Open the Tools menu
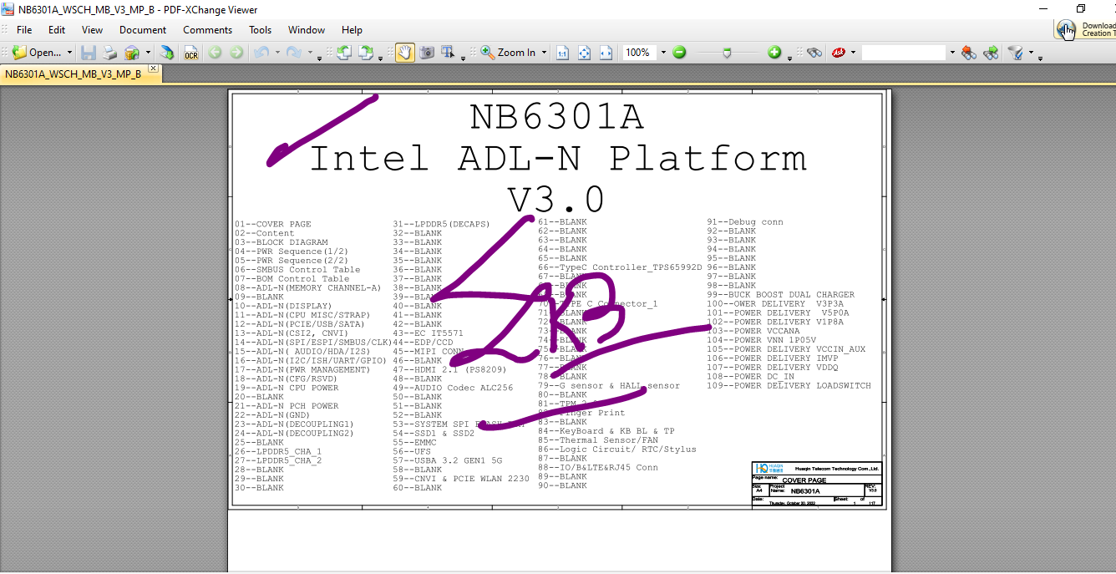 coord(261,29)
